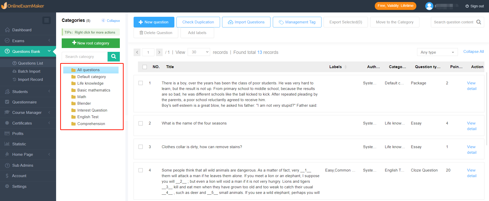Click the Statistic chart icon
489x201 pixels.
tap(7, 144)
